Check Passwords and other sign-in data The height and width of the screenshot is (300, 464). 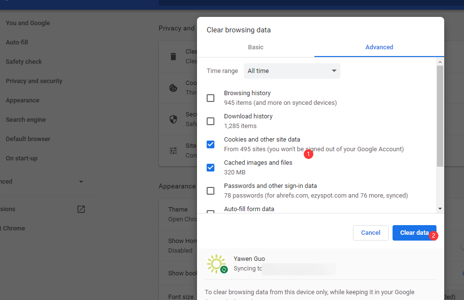[x=211, y=191]
